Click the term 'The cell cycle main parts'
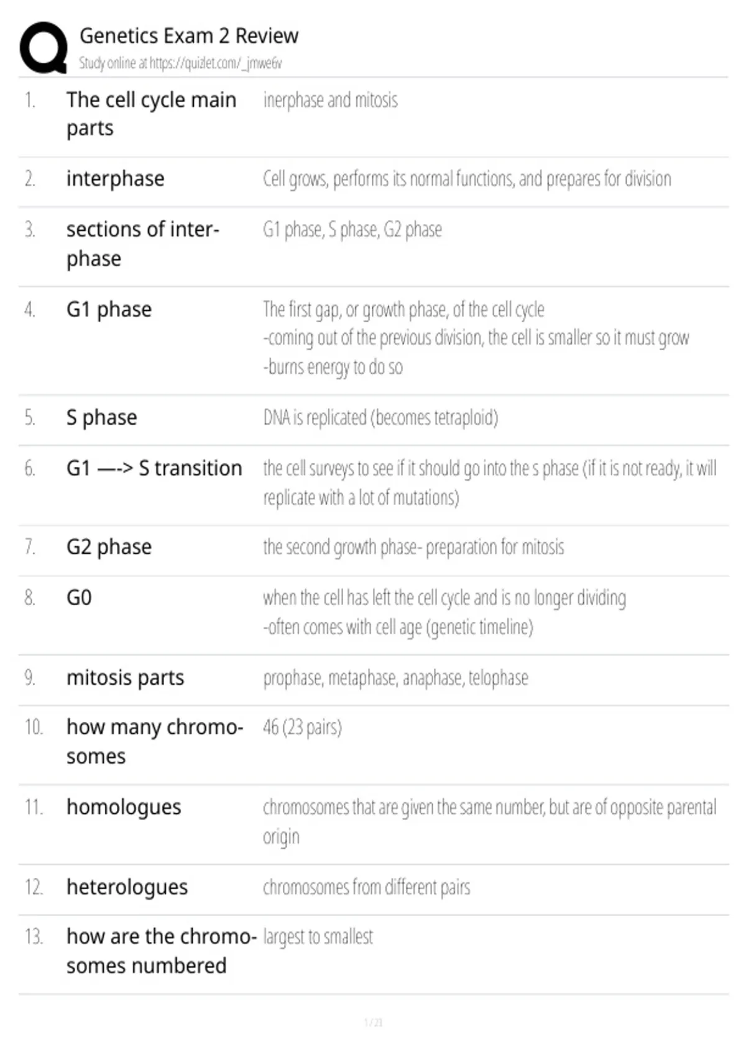The width and height of the screenshot is (746, 1057). click(x=152, y=114)
